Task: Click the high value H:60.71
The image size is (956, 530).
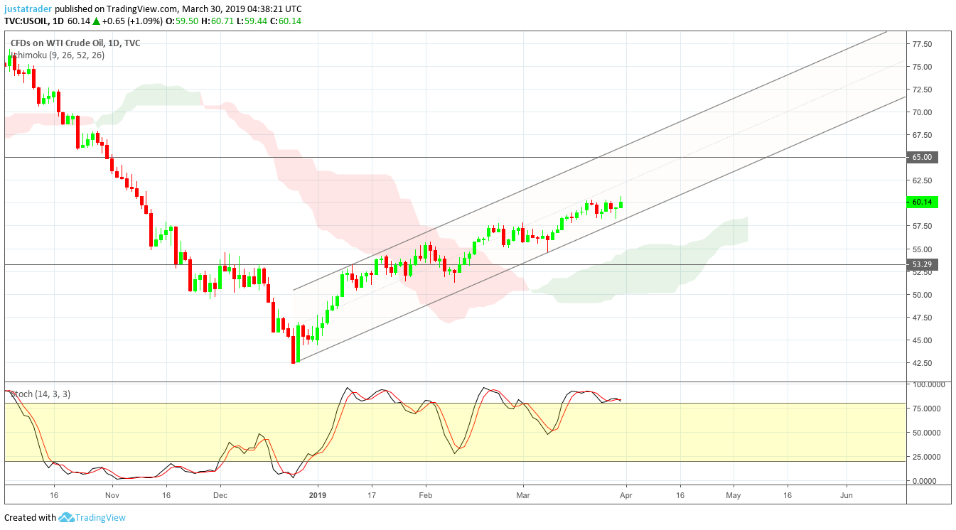Action: tap(218, 21)
